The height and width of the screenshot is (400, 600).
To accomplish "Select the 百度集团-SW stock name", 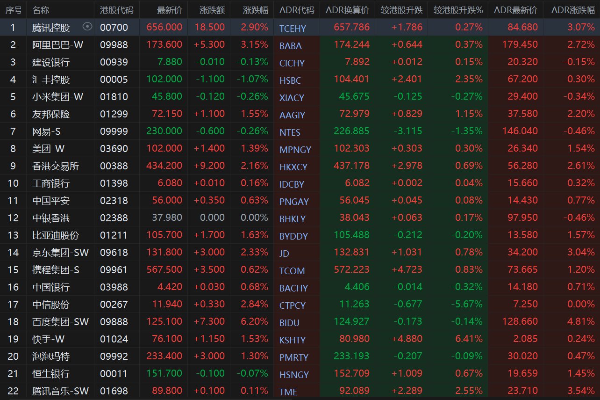I will tap(61, 322).
